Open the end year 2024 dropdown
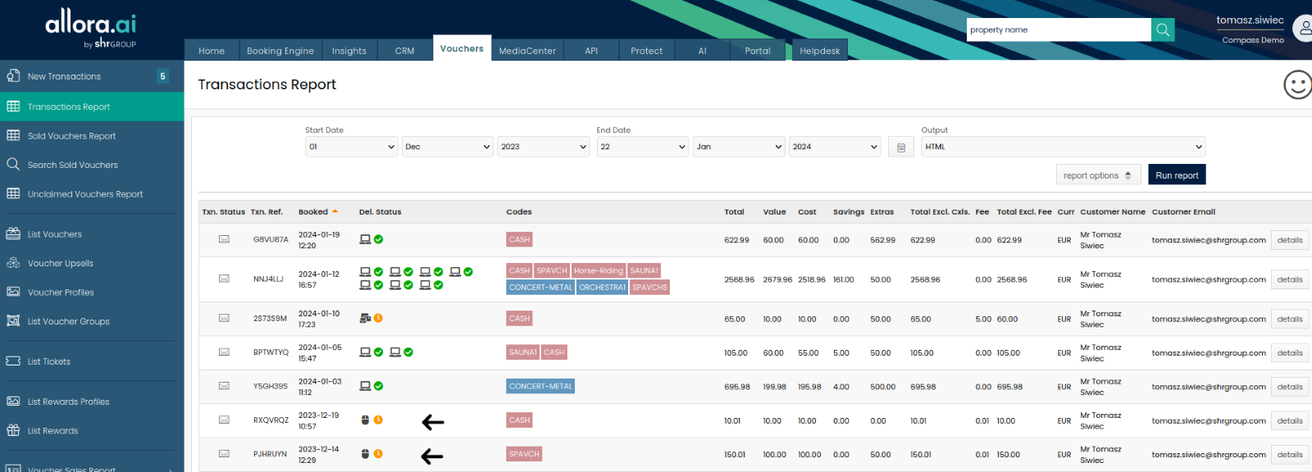This screenshot has height=472, width=1312. tap(835, 147)
